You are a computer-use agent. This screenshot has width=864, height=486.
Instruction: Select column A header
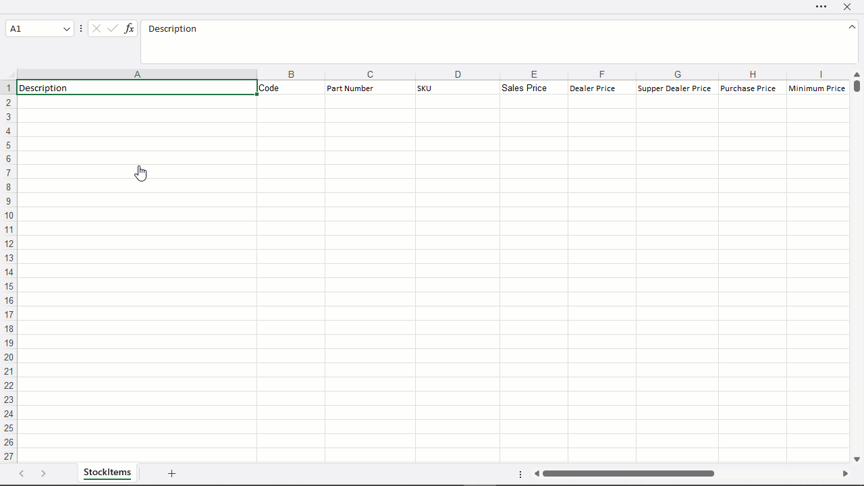pos(137,74)
